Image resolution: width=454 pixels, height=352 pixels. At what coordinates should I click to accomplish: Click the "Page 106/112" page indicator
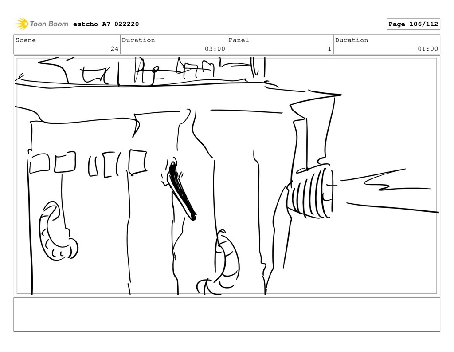(413, 24)
